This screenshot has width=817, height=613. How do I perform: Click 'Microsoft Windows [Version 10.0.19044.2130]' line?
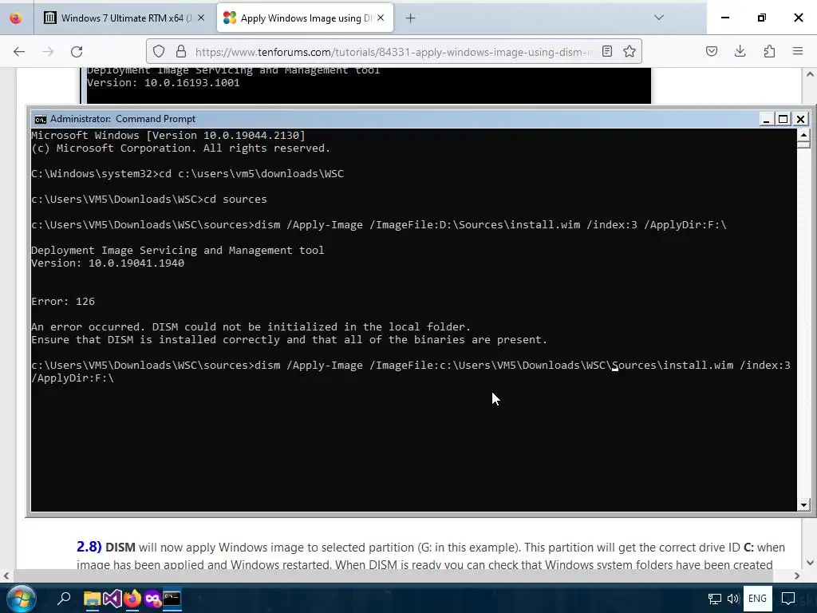168,135
